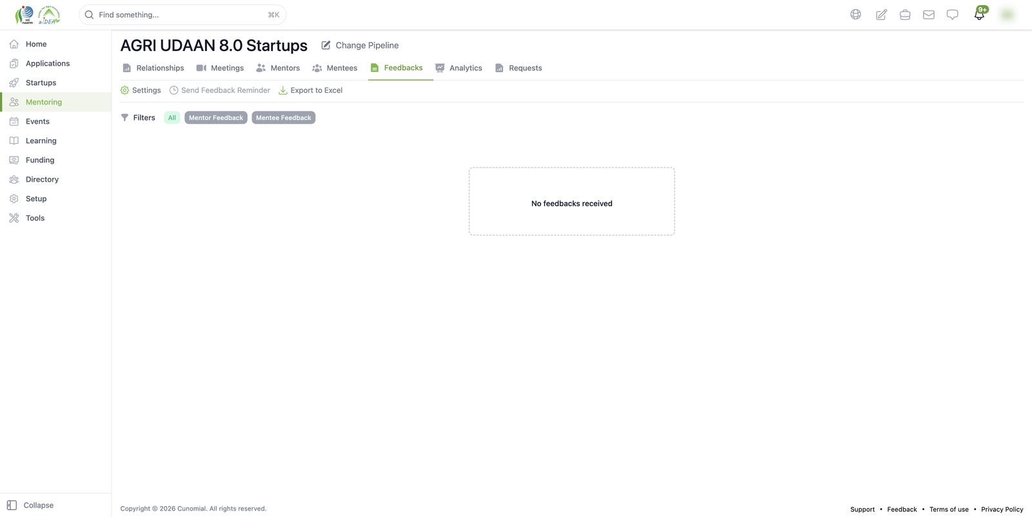Open Support link in footer

pyautogui.click(x=862, y=509)
